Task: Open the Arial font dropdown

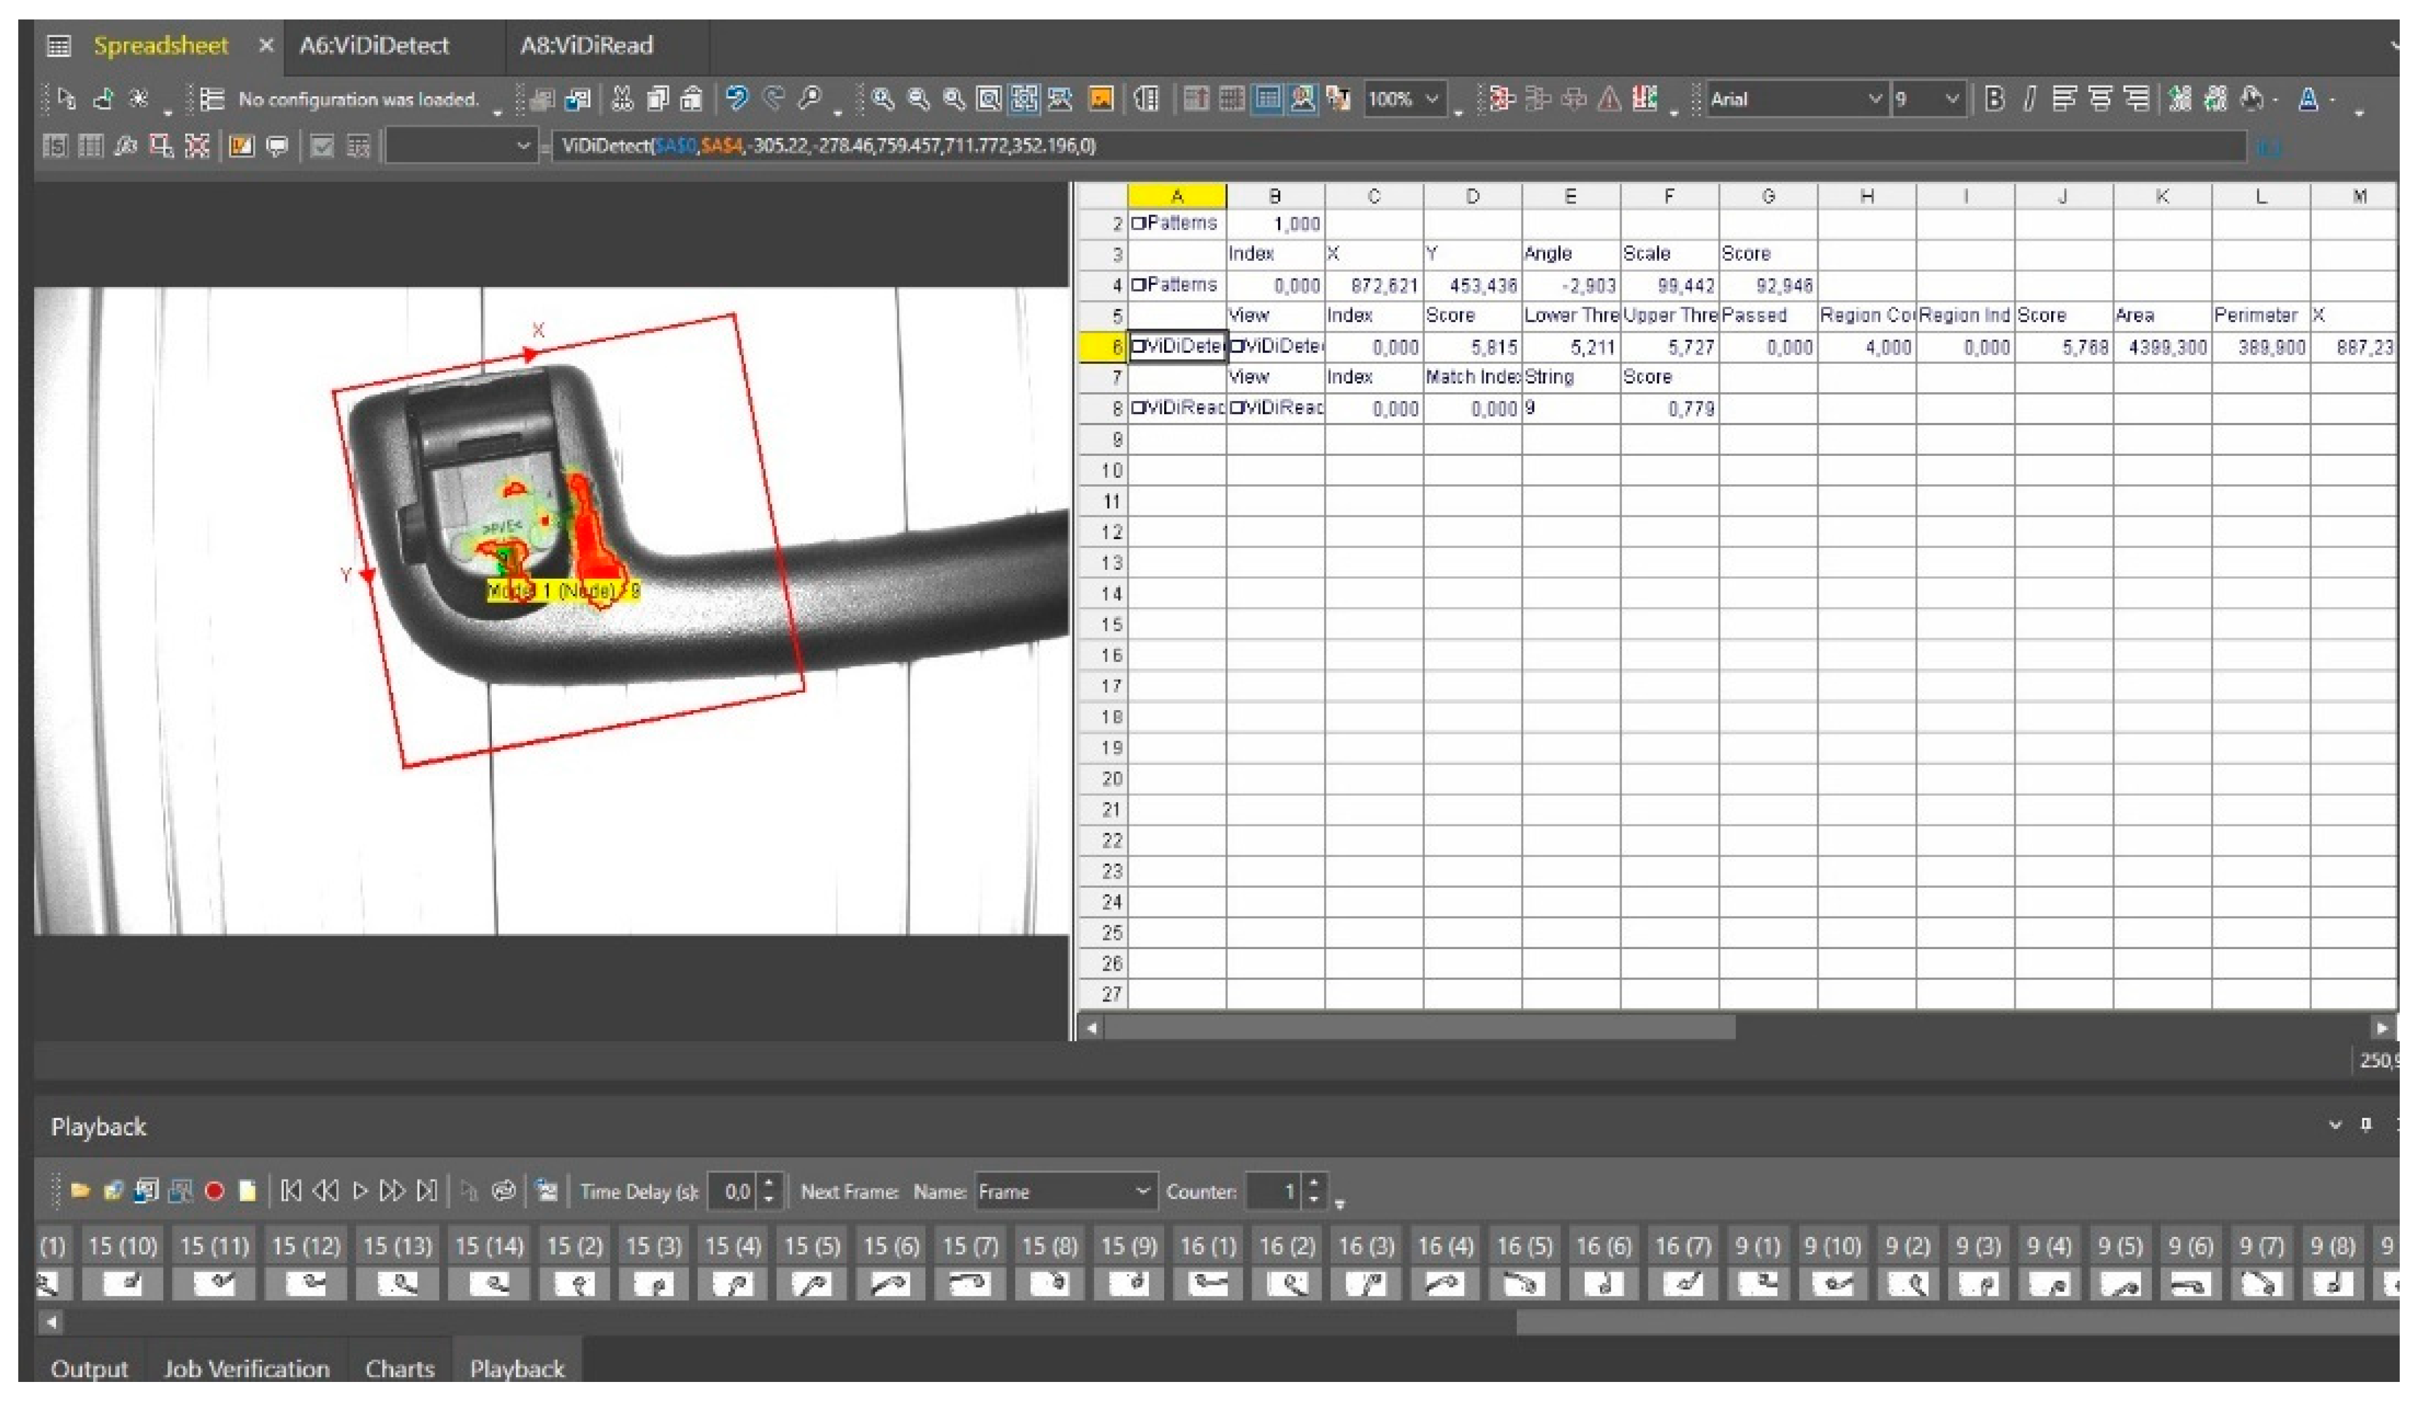Action: click(1874, 99)
